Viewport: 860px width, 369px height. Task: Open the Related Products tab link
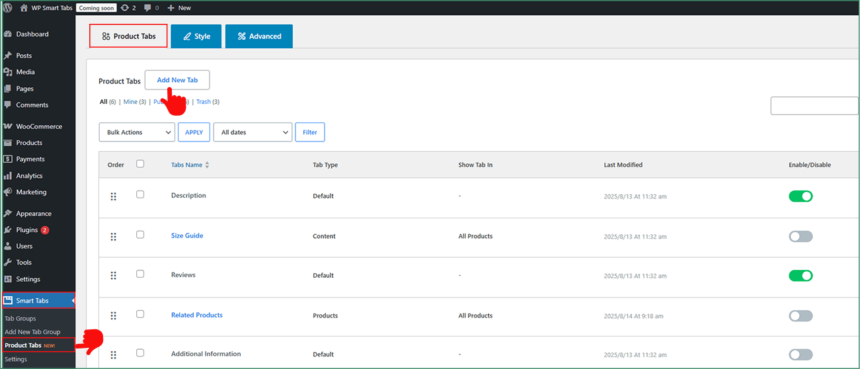[x=197, y=315]
